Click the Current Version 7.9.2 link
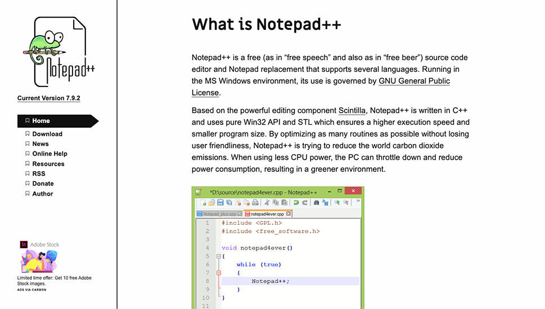The width and height of the screenshot is (545, 309). 49,98
